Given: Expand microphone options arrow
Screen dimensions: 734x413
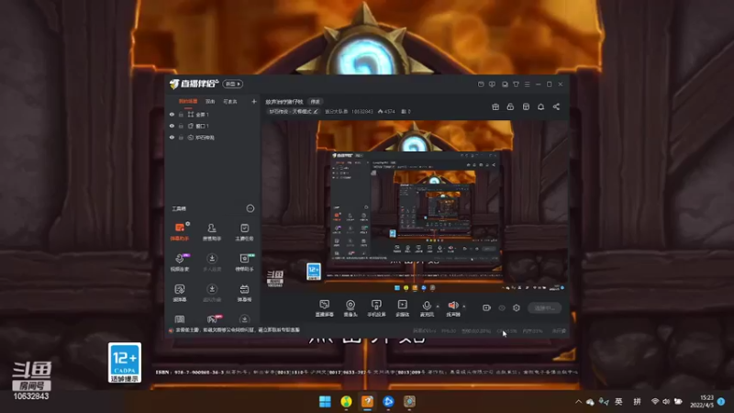Looking at the screenshot, I should tap(438, 307).
